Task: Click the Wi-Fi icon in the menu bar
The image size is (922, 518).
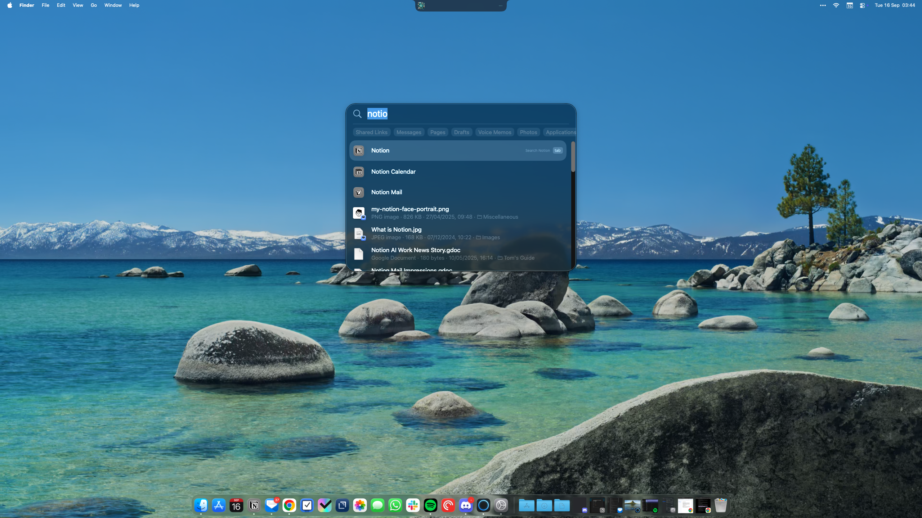Action: pyautogui.click(x=836, y=5)
